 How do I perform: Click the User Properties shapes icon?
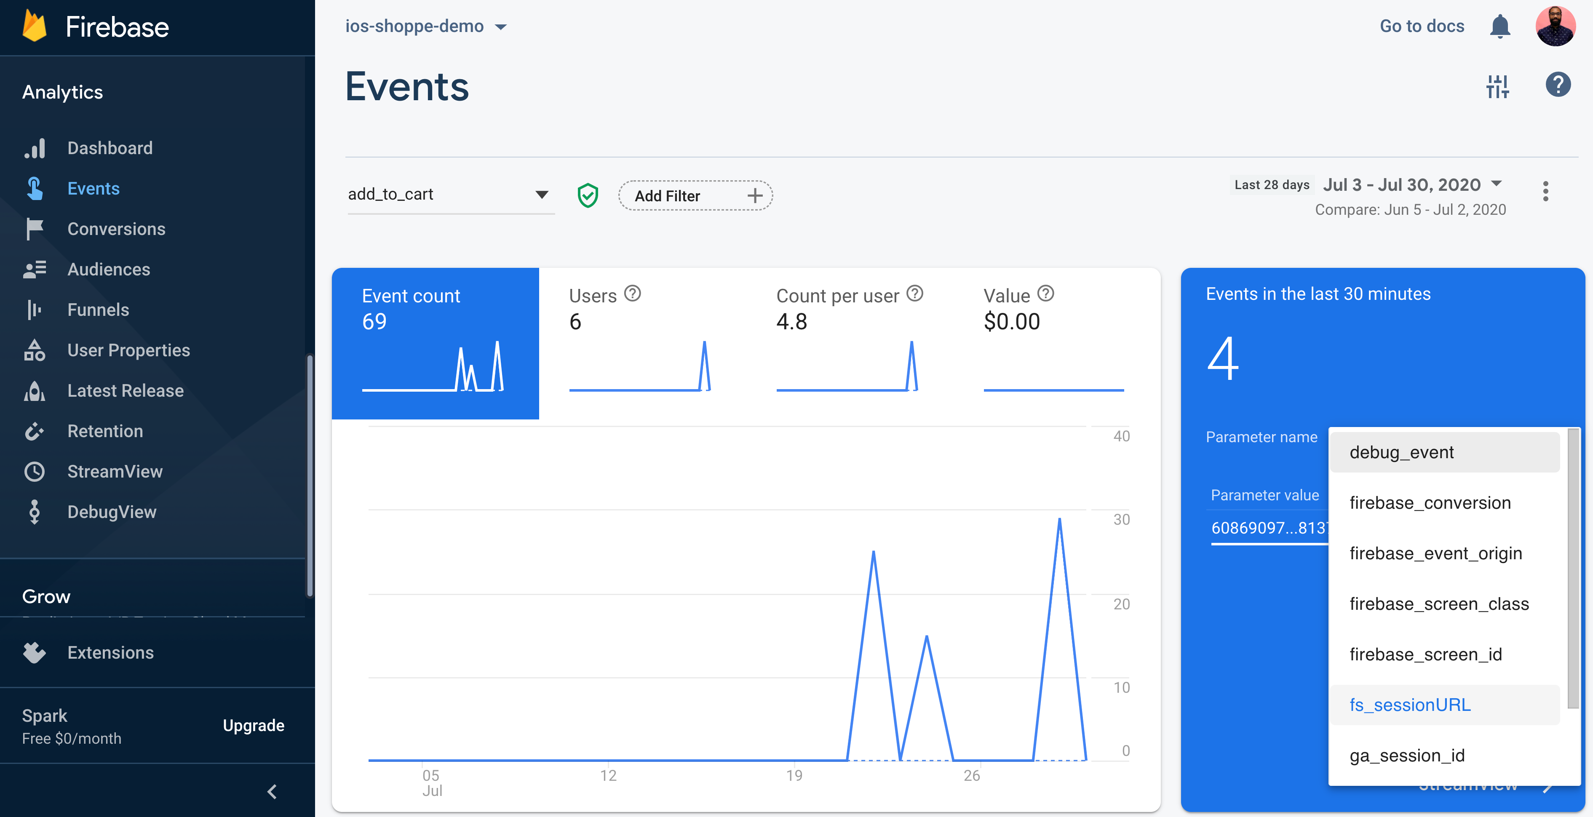pyautogui.click(x=35, y=350)
